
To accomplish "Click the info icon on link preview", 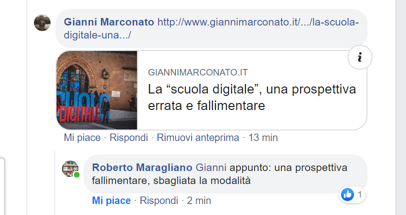I will (359, 57).
